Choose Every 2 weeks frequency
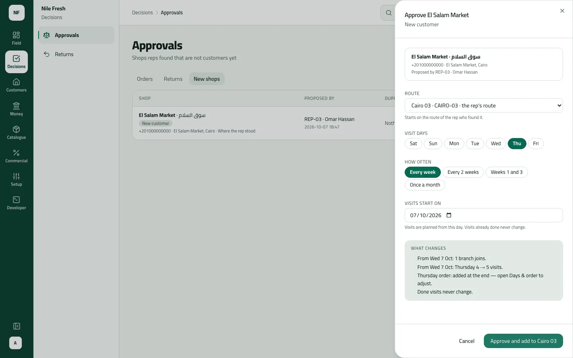The image size is (573, 358). (463, 172)
